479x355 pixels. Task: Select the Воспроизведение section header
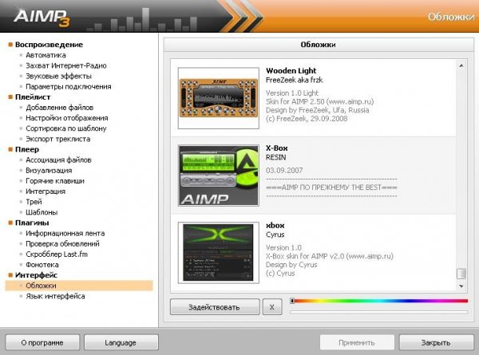[x=49, y=45]
